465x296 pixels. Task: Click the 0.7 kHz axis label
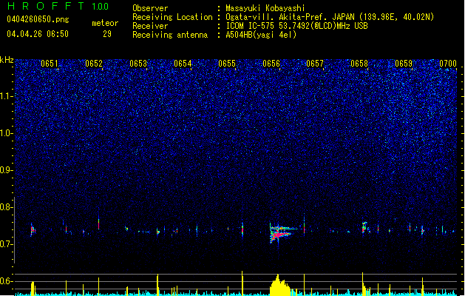(7, 244)
